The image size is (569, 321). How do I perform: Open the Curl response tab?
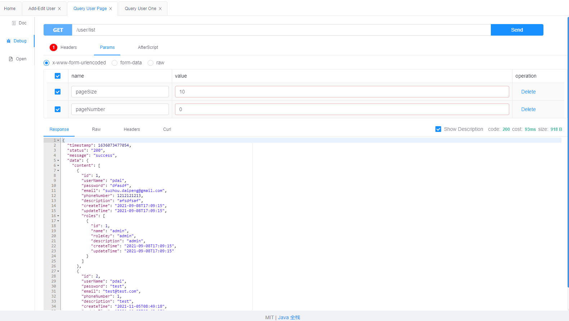point(167,129)
